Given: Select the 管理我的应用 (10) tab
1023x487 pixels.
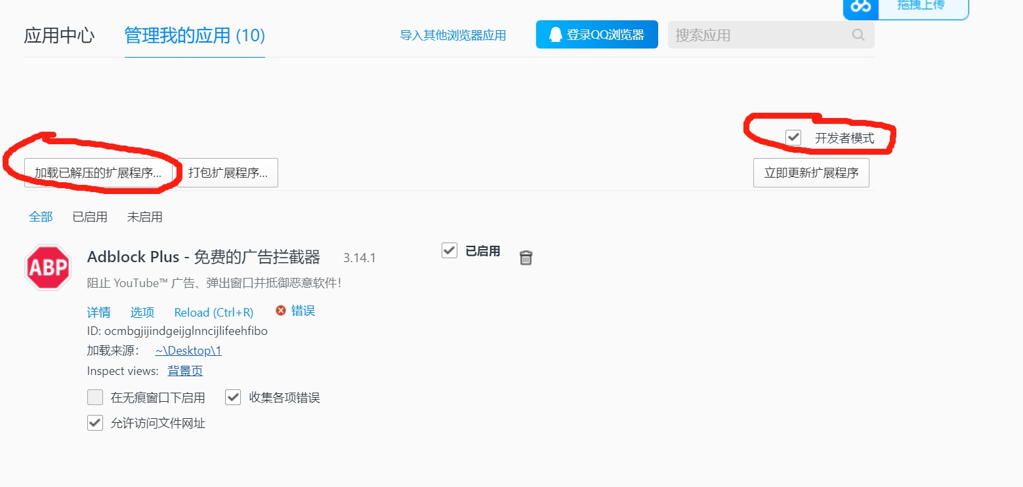Looking at the screenshot, I should click(195, 35).
